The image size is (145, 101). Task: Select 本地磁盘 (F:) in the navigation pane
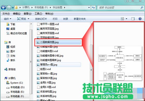tap(15, 96)
